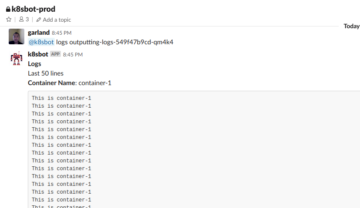Viewport: 360px width, 208px height.
Task: Click the Today date divider
Action: click(x=351, y=26)
